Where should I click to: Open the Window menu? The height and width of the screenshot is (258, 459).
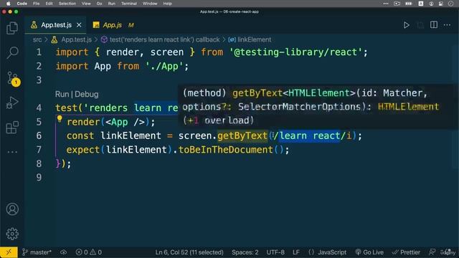click(150, 4)
